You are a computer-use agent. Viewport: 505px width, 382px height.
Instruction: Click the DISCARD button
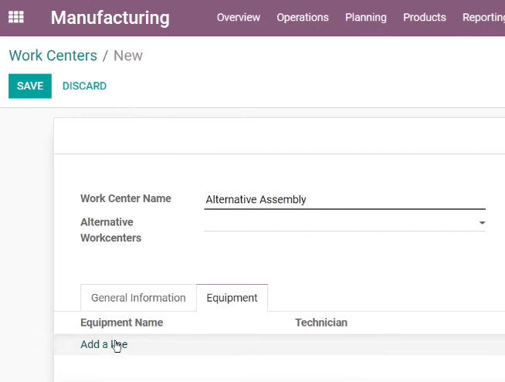(x=84, y=86)
